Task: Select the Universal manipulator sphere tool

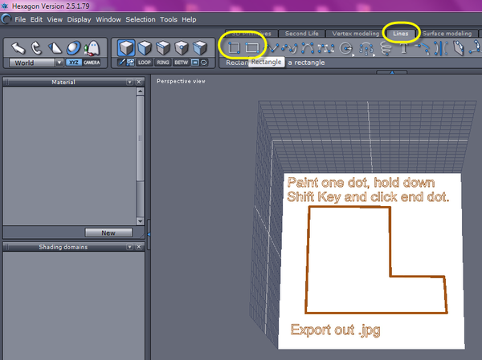Action: click(x=73, y=48)
